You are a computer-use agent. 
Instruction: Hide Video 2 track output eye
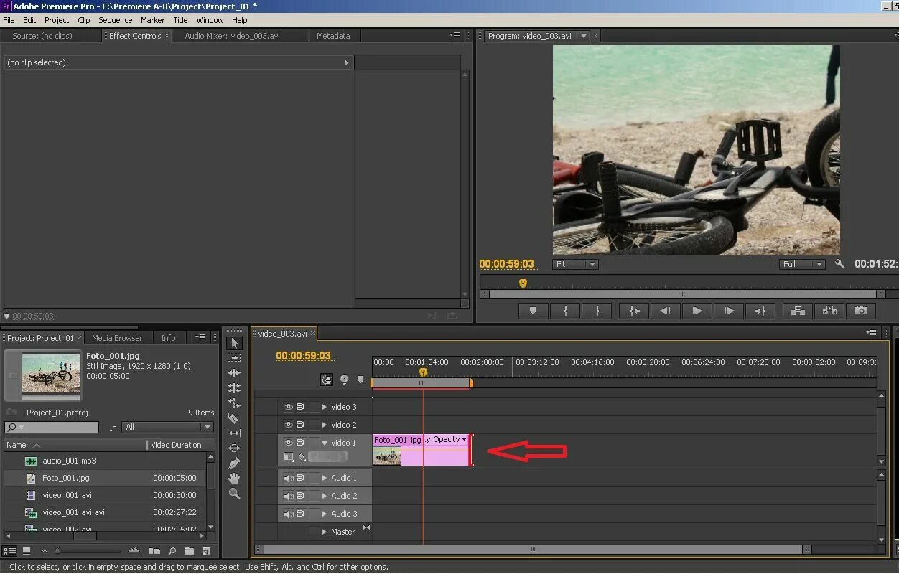289,425
